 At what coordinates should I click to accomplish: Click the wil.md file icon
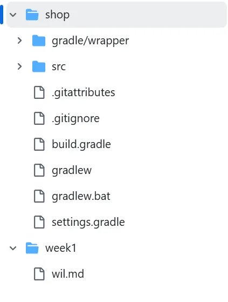coord(39,274)
